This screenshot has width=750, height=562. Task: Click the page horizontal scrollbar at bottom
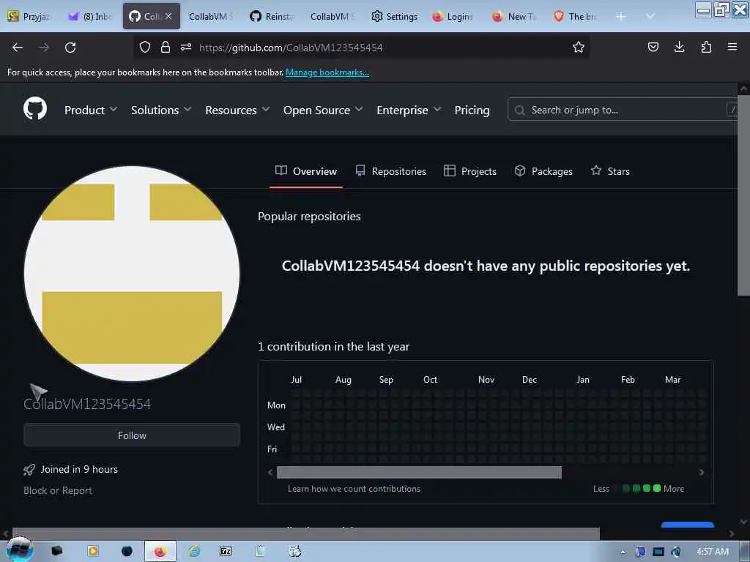pos(306,533)
